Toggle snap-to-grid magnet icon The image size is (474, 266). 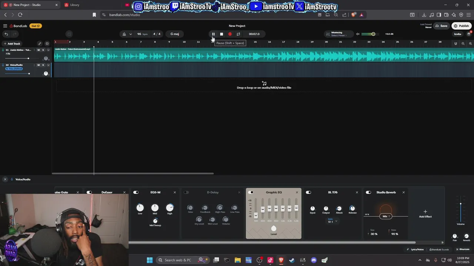click(455, 44)
